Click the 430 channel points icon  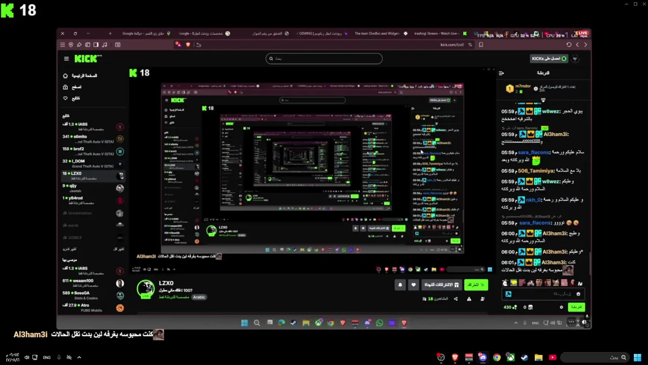pyautogui.click(x=510, y=307)
